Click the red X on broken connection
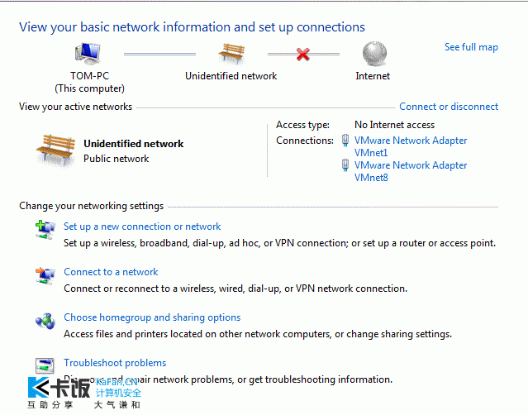 (303, 54)
